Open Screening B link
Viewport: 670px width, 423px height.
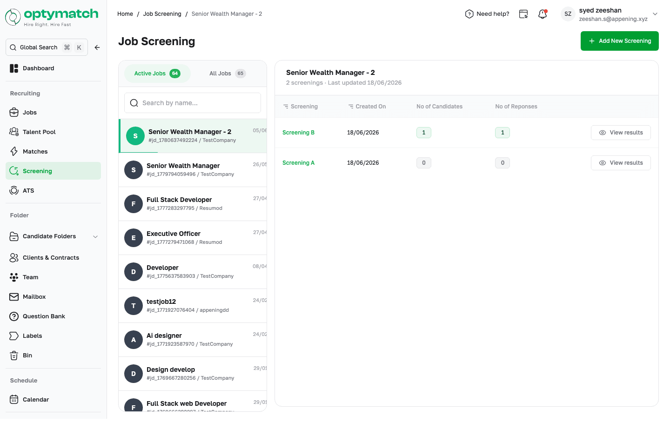(299, 133)
